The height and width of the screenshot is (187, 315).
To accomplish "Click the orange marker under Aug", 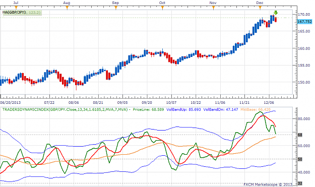I will tap(67, 8).
